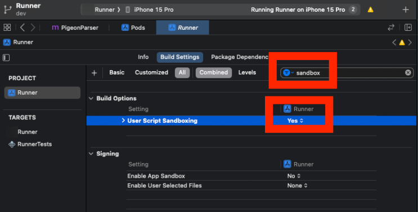The image size is (418, 212).
Task: Show All build settings
Action: pos(182,72)
